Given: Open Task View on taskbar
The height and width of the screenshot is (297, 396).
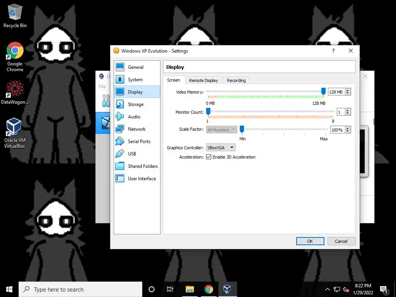Looking at the screenshot, I should click(170, 289).
